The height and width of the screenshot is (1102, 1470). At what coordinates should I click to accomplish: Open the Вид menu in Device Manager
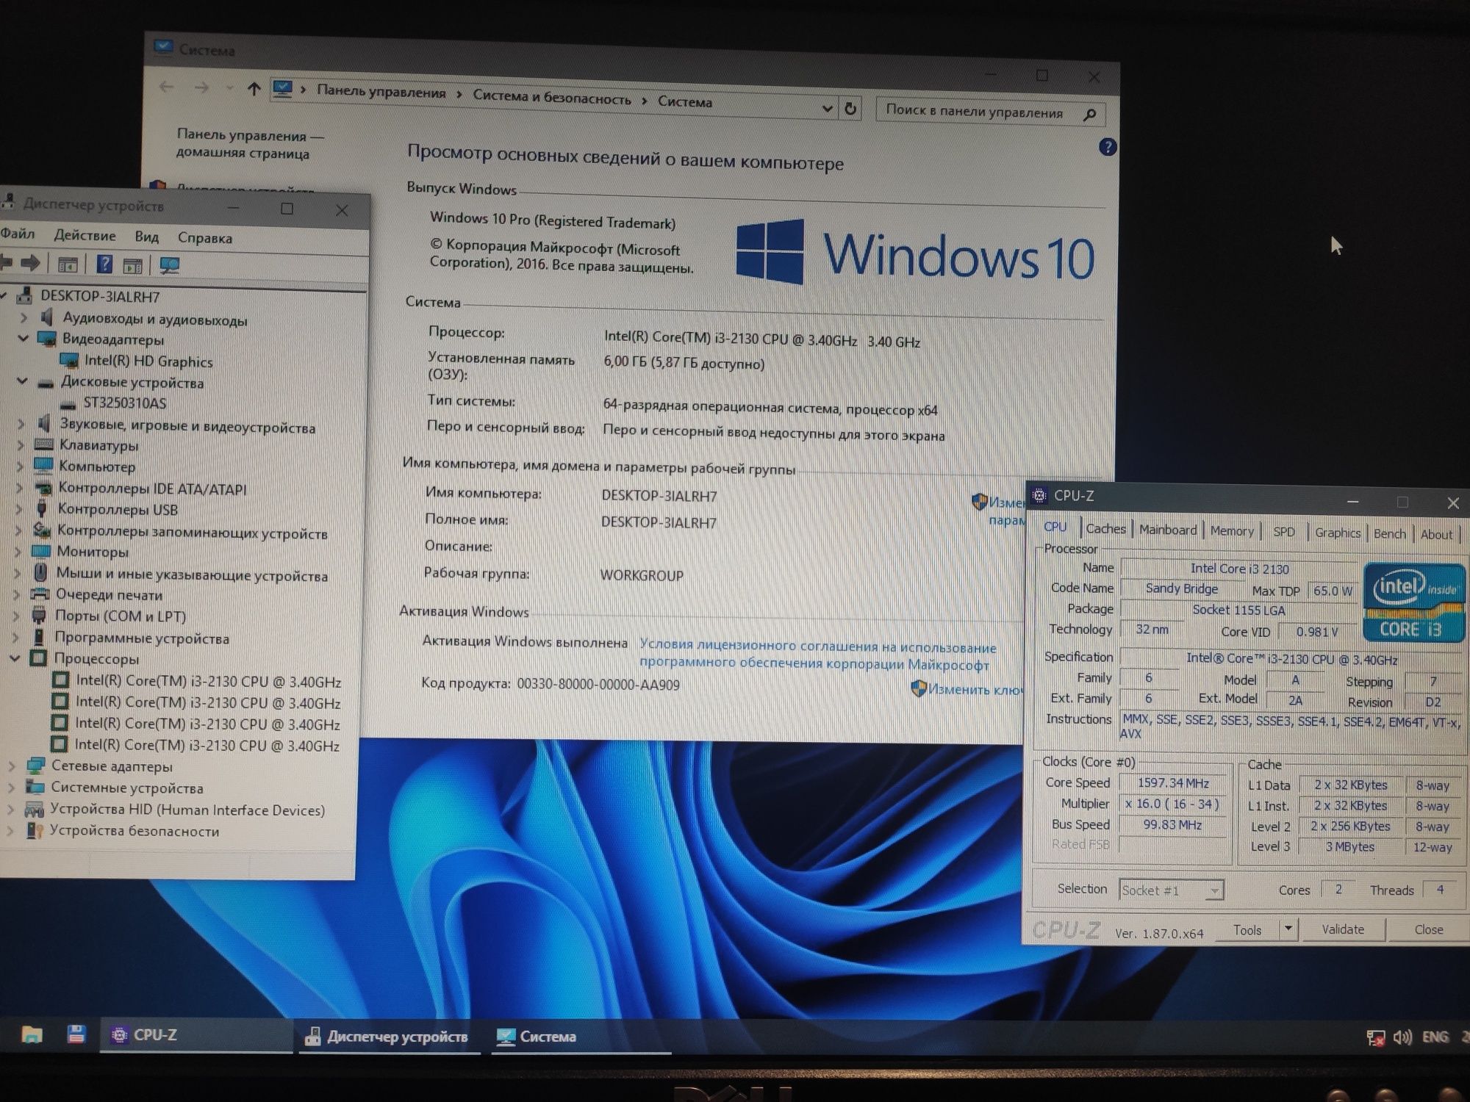coord(146,237)
